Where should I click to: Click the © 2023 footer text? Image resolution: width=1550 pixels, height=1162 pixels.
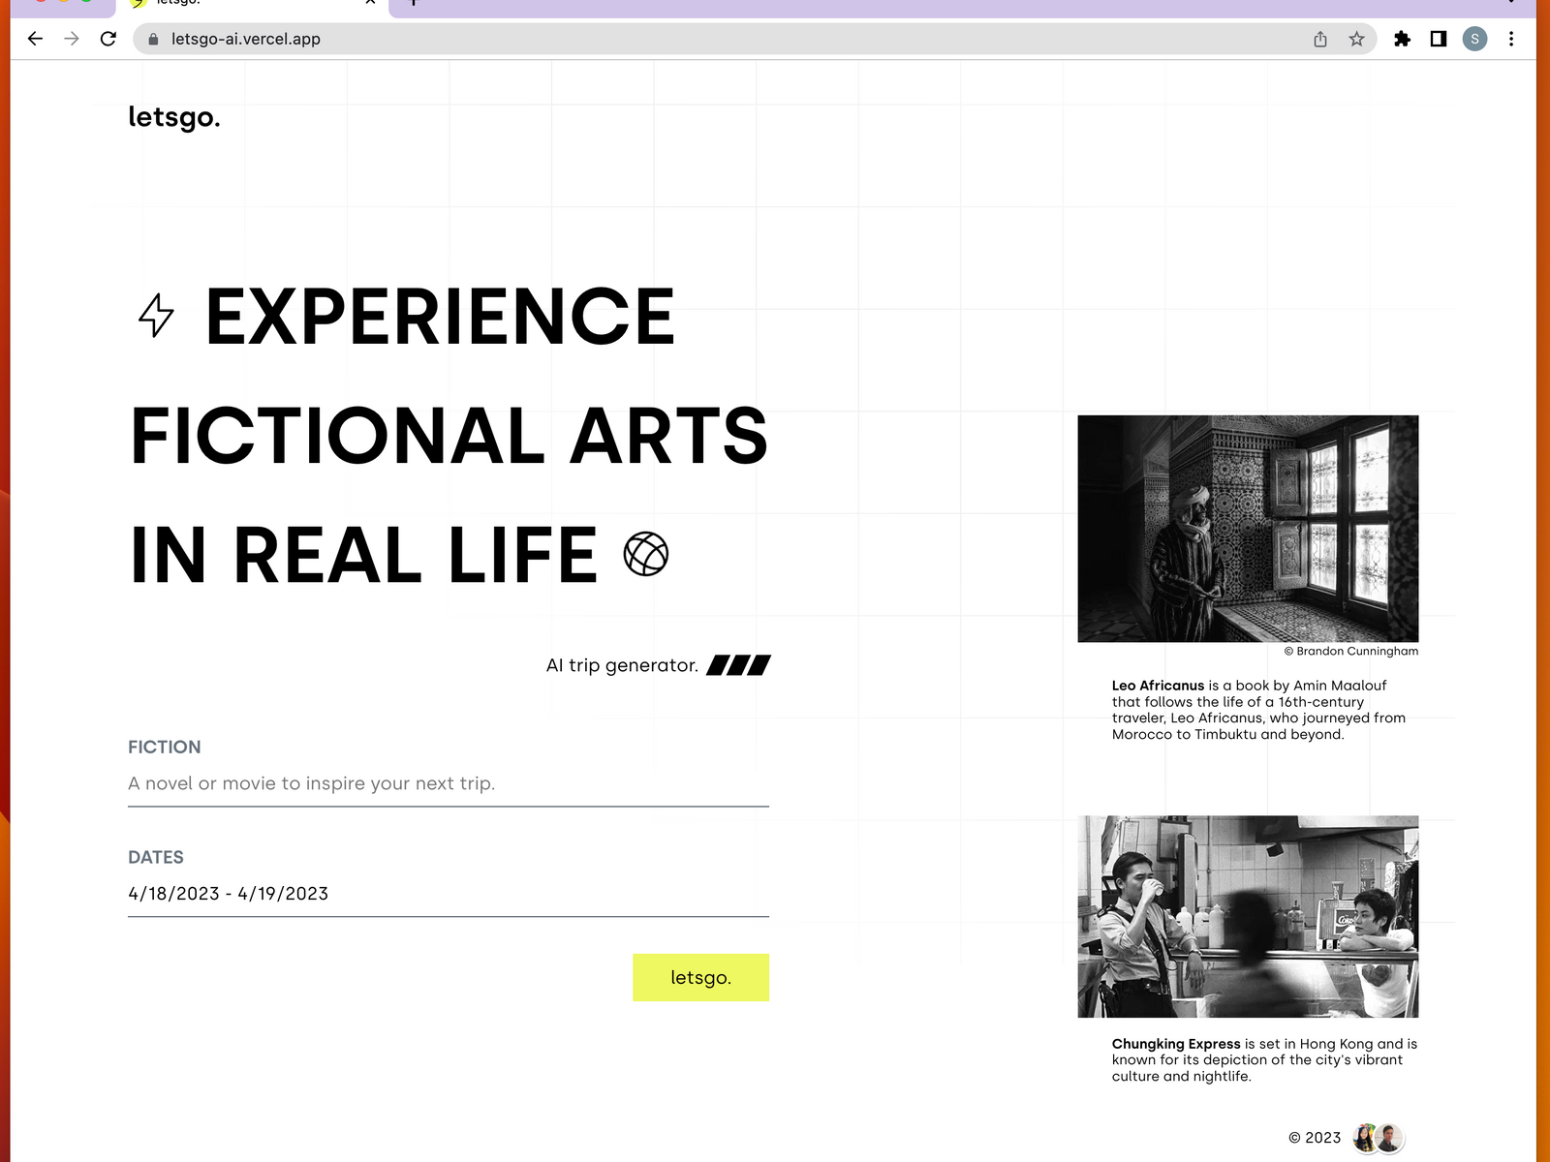click(1315, 1138)
